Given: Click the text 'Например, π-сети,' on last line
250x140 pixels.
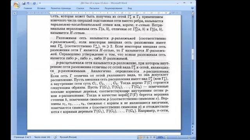Looking at the screenshot, I should [x=153, y=110].
